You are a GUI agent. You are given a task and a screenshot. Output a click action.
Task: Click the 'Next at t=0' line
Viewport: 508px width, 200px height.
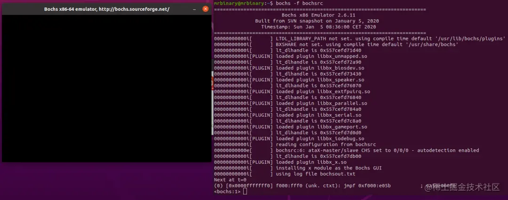coord(230,180)
